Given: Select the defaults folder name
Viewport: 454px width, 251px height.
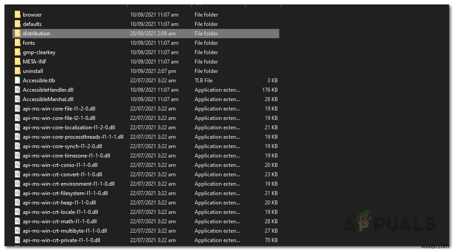Looking at the screenshot, I should click(32, 24).
